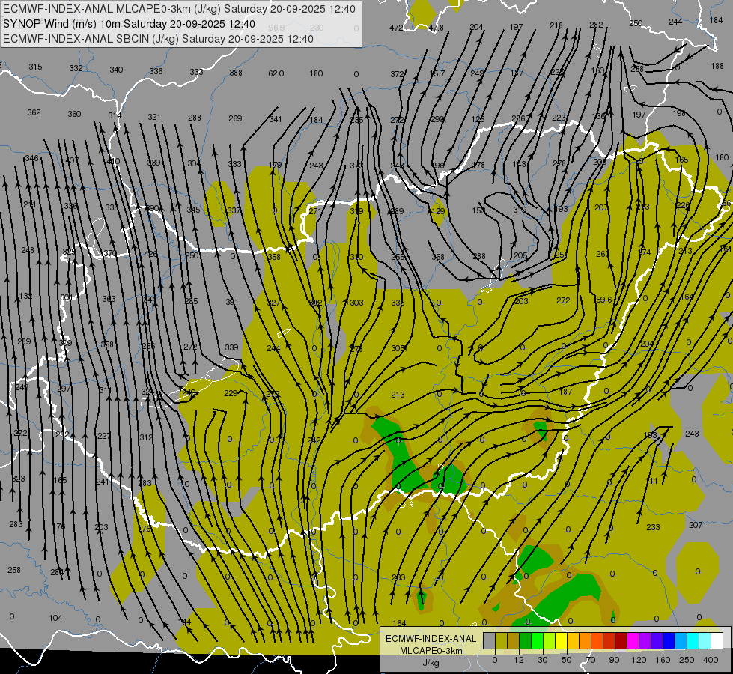The width and height of the screenshot is (733, 674).
Task: Click the map value 47.8
Action: pos(436,28)
